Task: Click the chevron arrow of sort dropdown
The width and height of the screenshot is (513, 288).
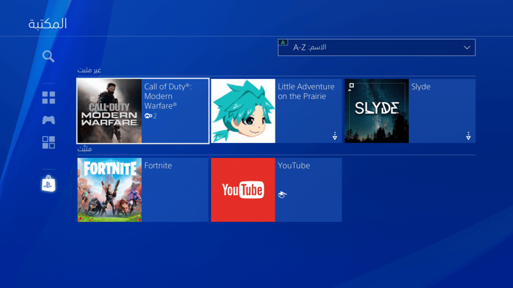Action: 467,47
